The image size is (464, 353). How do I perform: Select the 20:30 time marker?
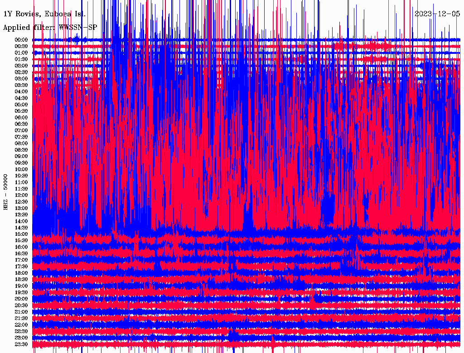pyautogui.click(x=21, y=305)
